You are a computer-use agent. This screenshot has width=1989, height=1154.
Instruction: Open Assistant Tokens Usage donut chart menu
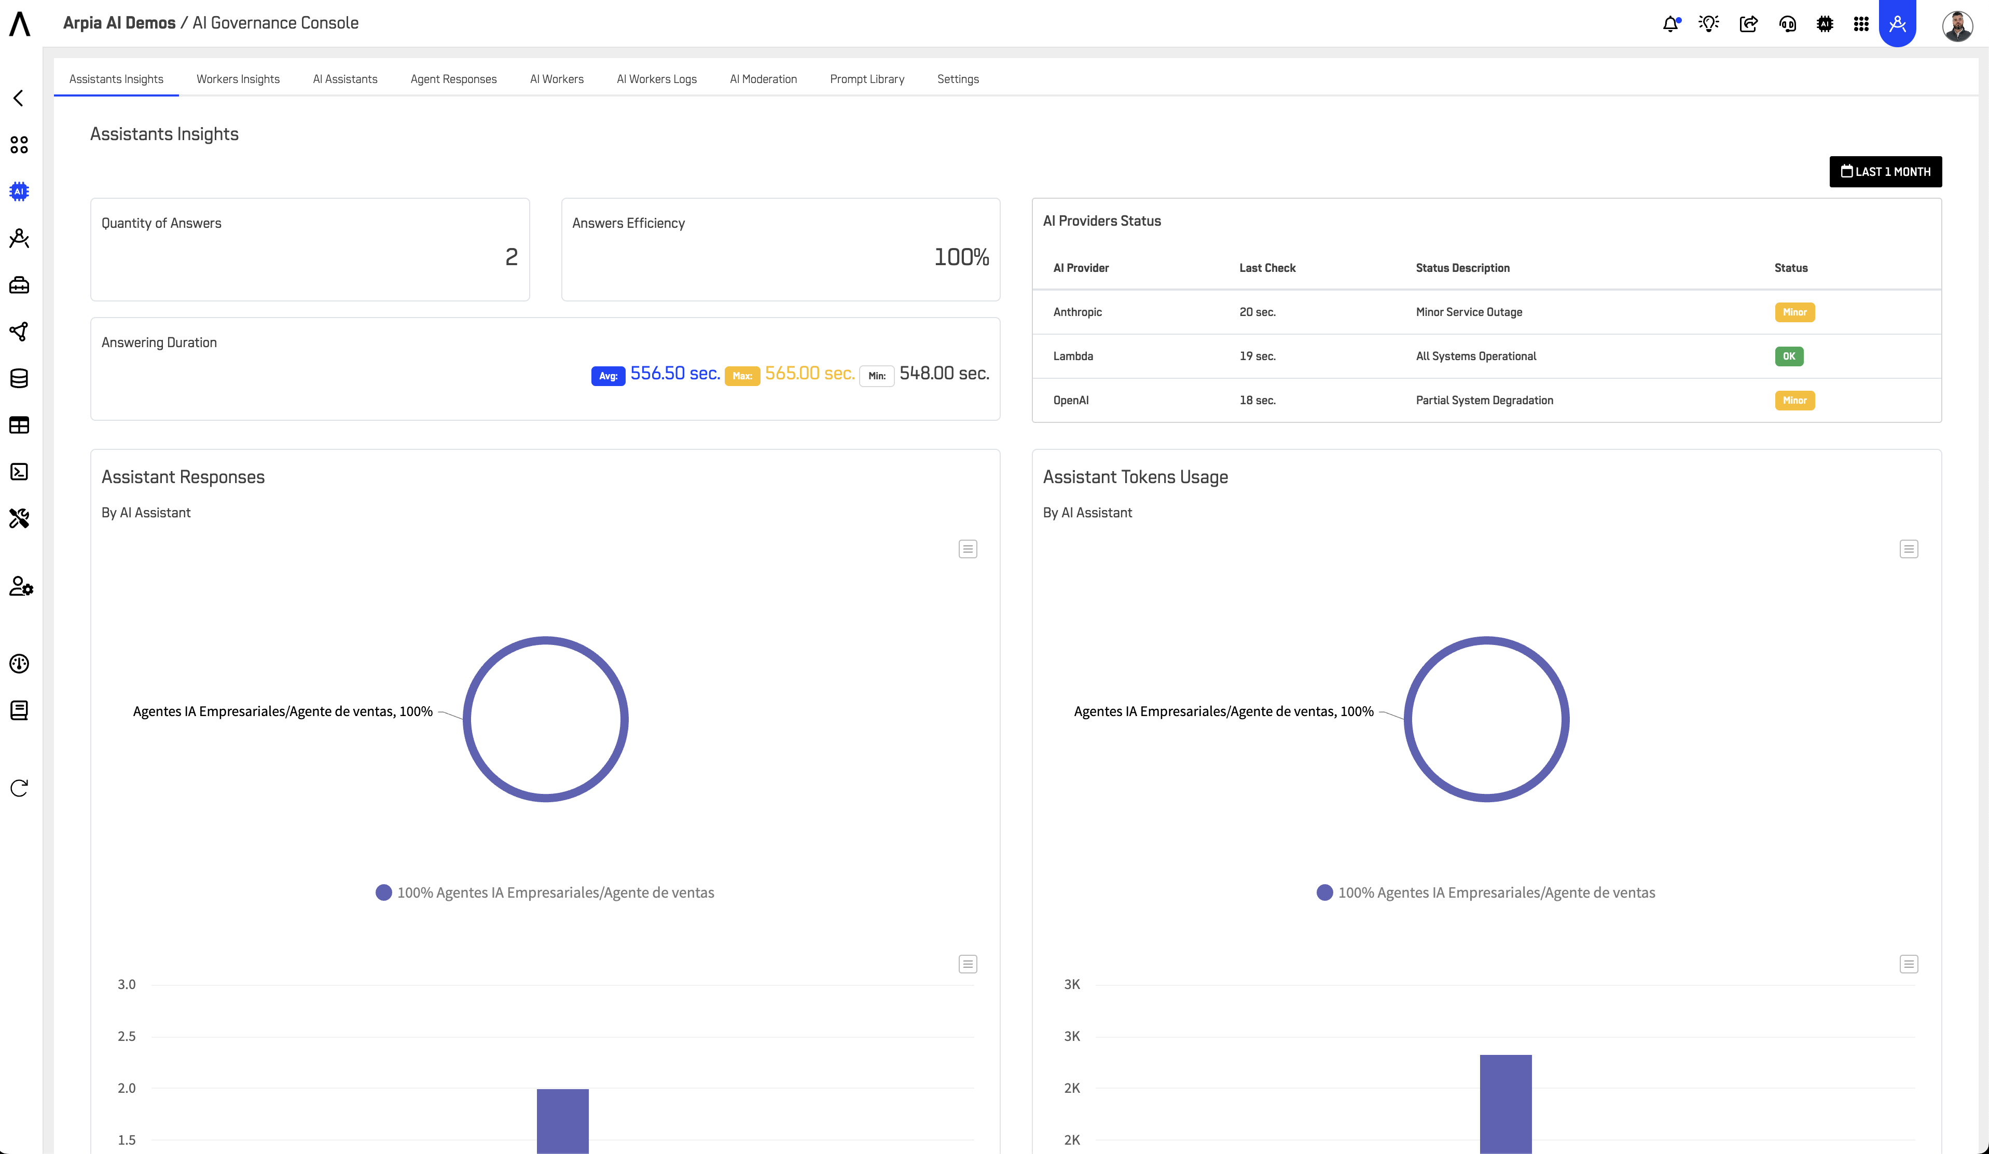(x=1909, y=548)
